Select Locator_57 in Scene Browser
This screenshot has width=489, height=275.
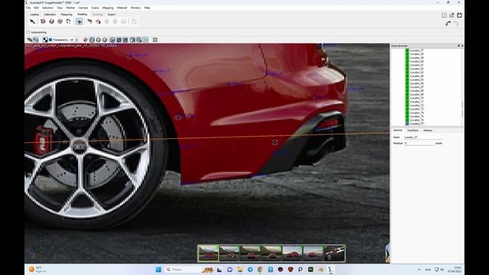[x=416, y=50]
